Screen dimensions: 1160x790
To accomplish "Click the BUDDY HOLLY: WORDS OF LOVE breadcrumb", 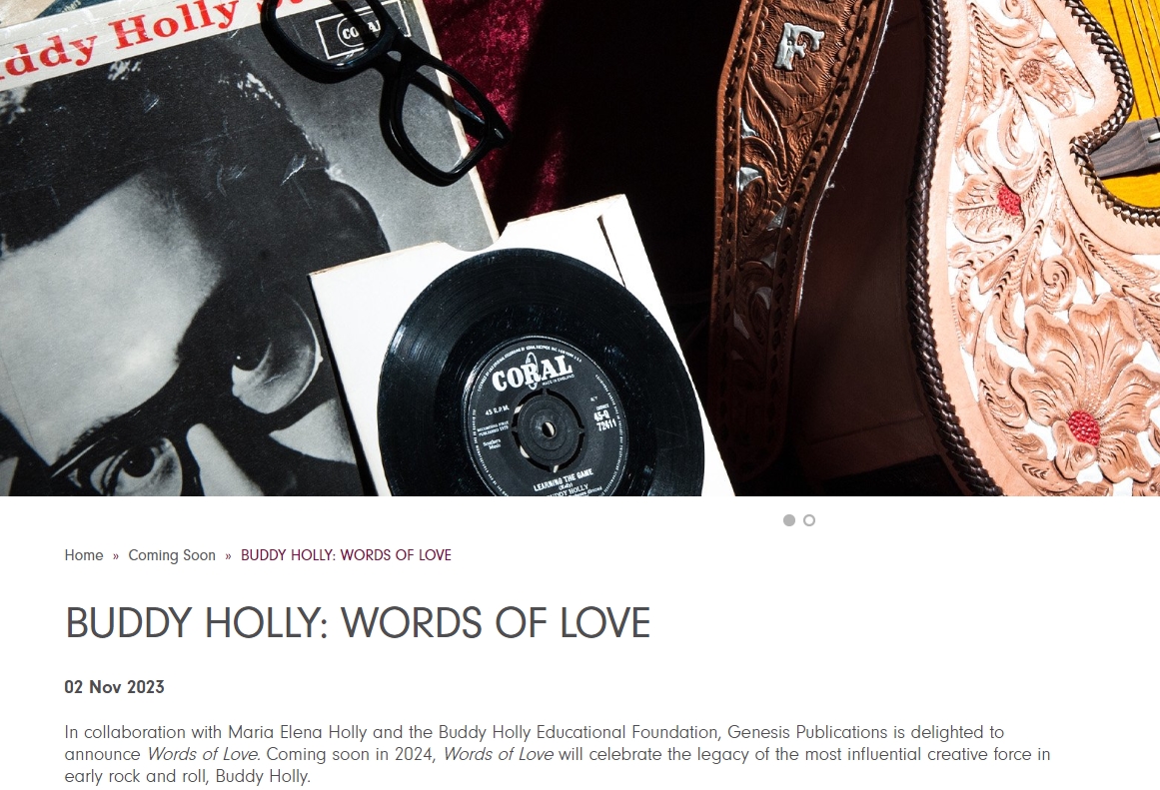I will [346, 554].
